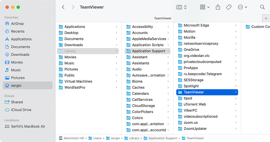The width and height of the screenshot is (270, 142).
Task: Click TeamViewer in the path bar
Action: 193,138
